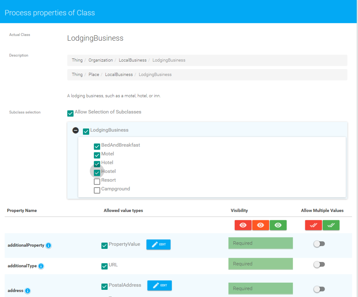The height and width of the screenshot is (297, 358).
Task: Open info icon next to additionalType
Action: [41, 266]
